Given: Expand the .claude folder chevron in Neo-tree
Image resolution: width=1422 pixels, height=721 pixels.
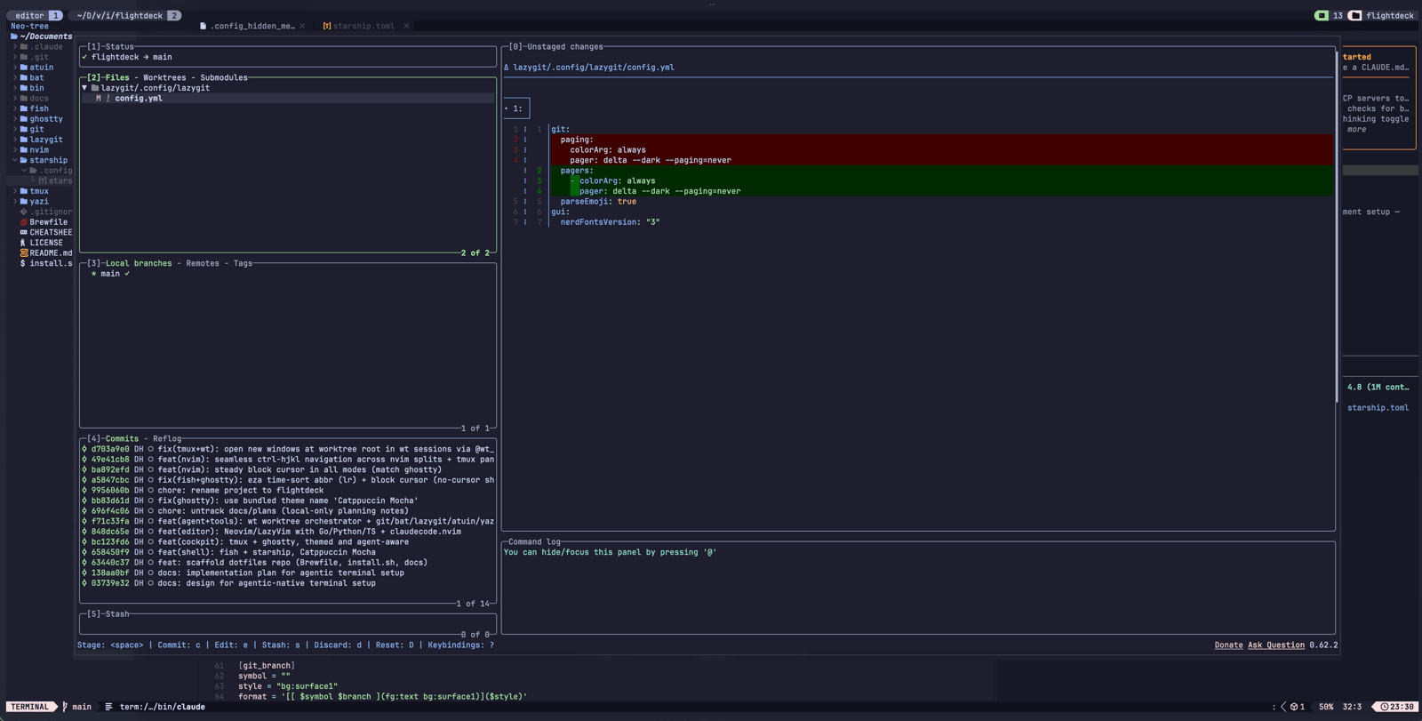Looking at the screenshot, I should coord(15,47).
